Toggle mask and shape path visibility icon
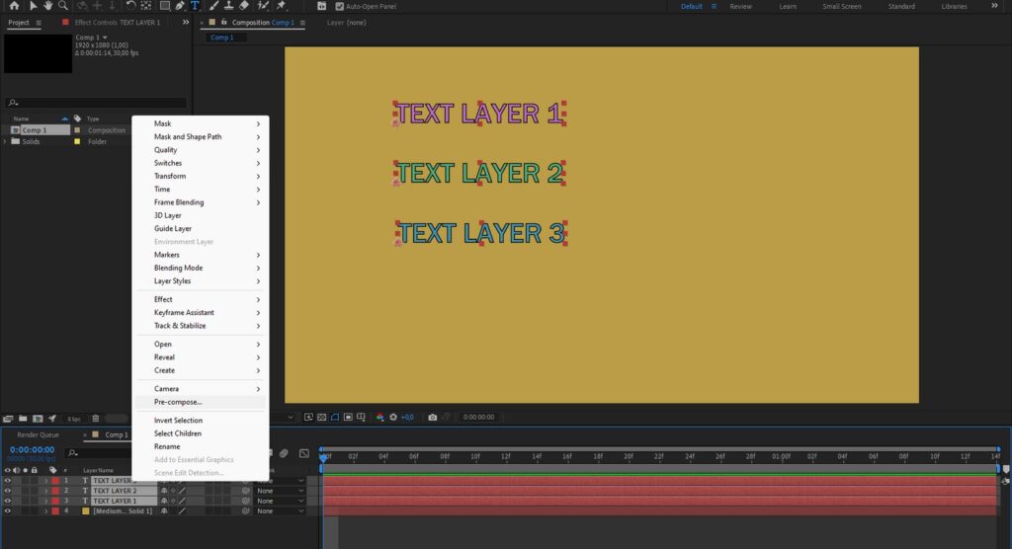The image size is (1012, 549). click(335, 418)
